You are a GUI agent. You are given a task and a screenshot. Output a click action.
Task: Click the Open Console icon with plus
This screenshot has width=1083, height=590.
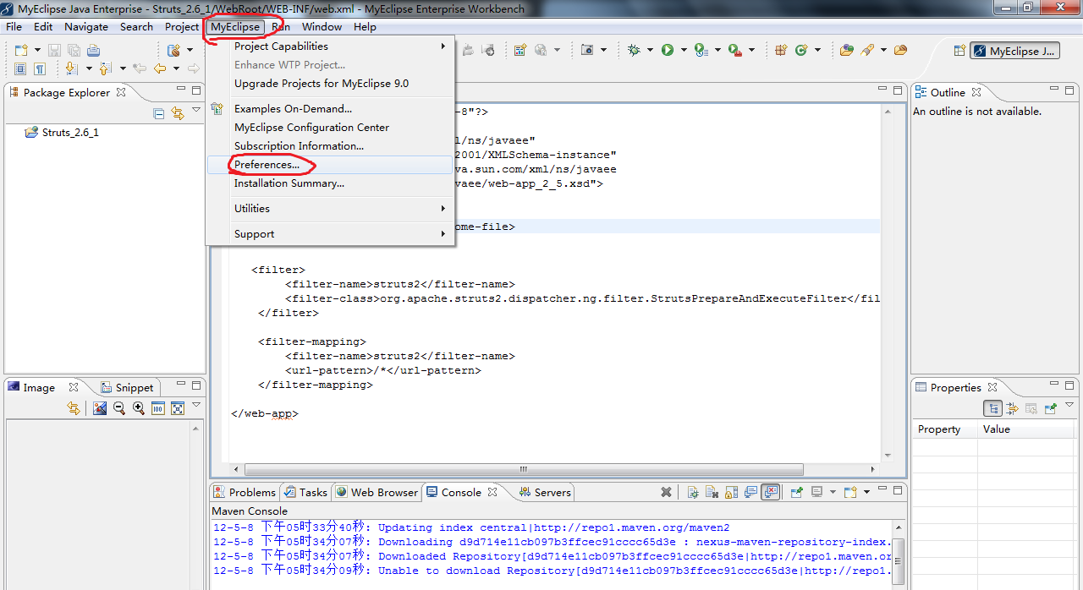(850, 492)
